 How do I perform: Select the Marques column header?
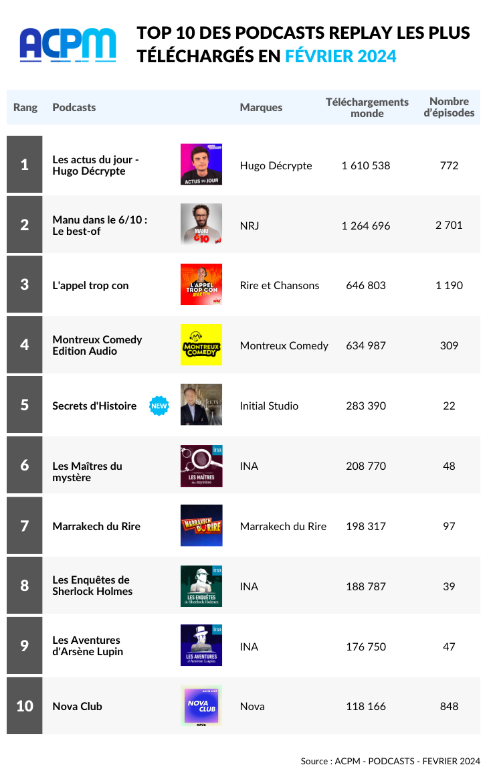[x=262, y=108]
